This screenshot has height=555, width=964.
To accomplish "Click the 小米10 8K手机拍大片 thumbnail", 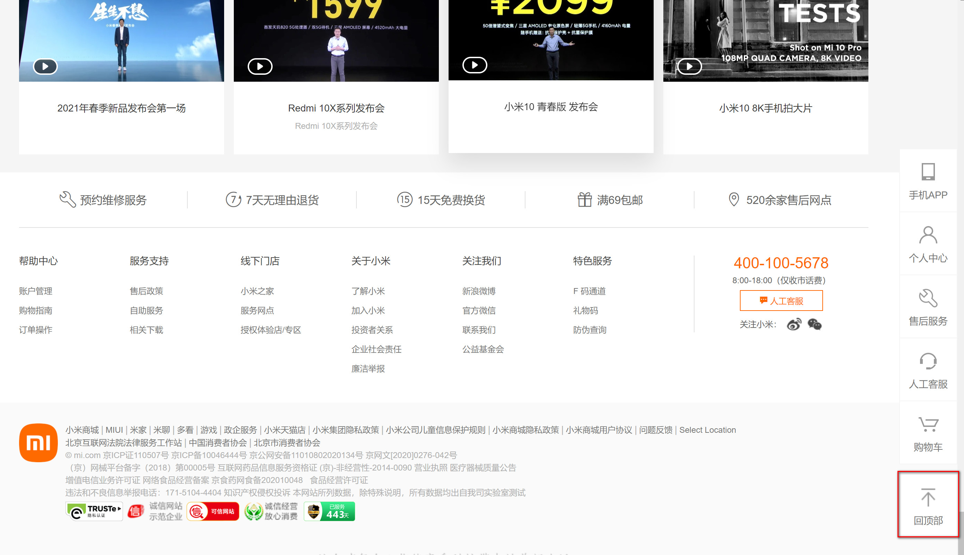I will pos(765,40).
